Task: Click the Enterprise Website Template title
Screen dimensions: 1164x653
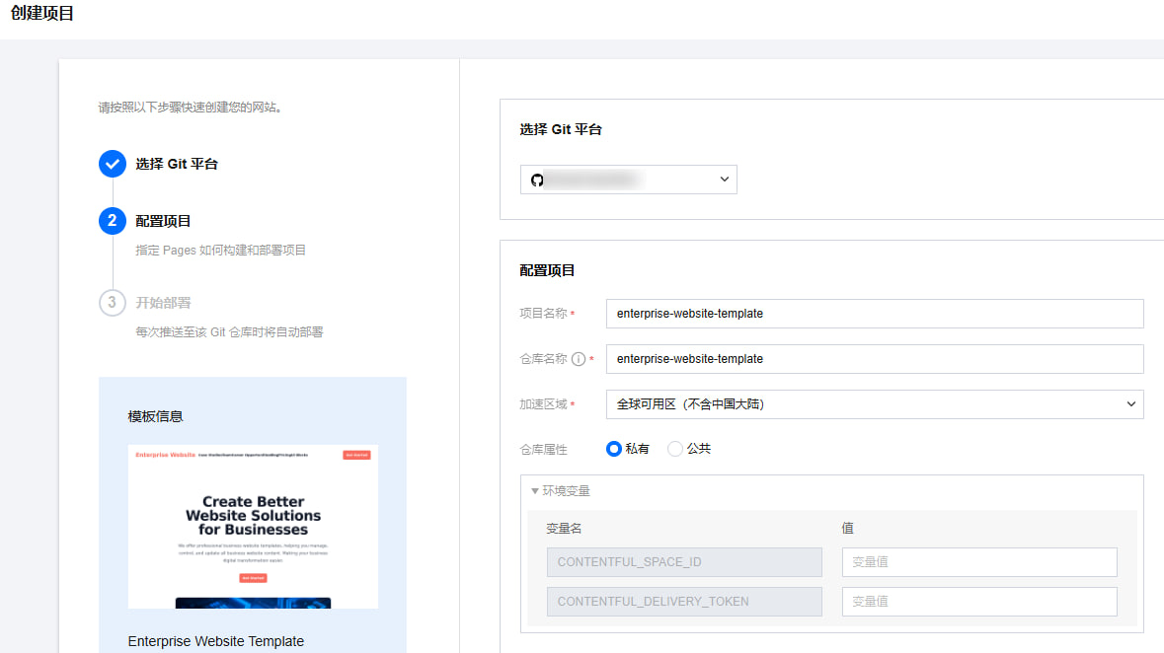Action: pos(215,641)
